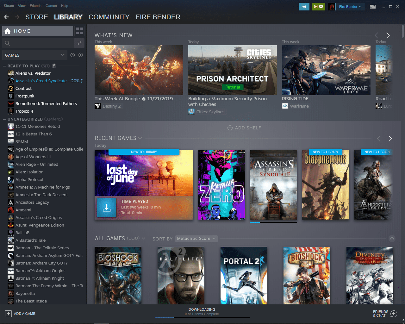The image size is (405, 324).
Task: Switch to collections grid view icon
Action: click(x=79, y=31)
